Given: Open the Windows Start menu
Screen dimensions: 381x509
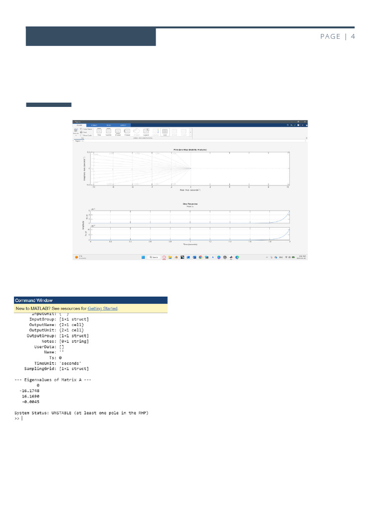Looking at the screenshot, I should 143,257.
